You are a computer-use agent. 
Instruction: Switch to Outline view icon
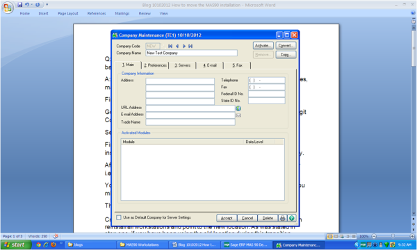[x=347, y=236]
